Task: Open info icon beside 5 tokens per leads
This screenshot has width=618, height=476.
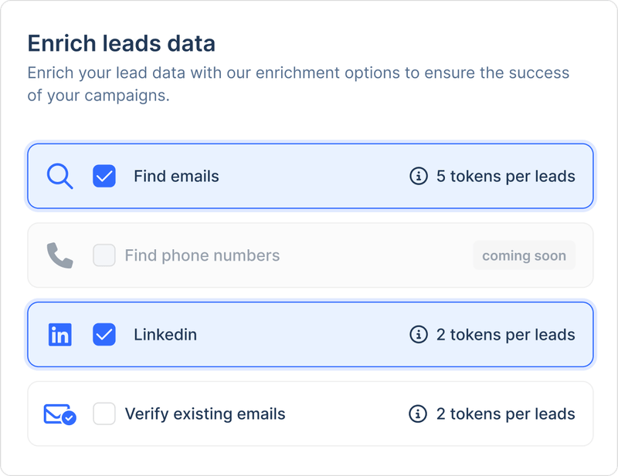Action: 418,177
